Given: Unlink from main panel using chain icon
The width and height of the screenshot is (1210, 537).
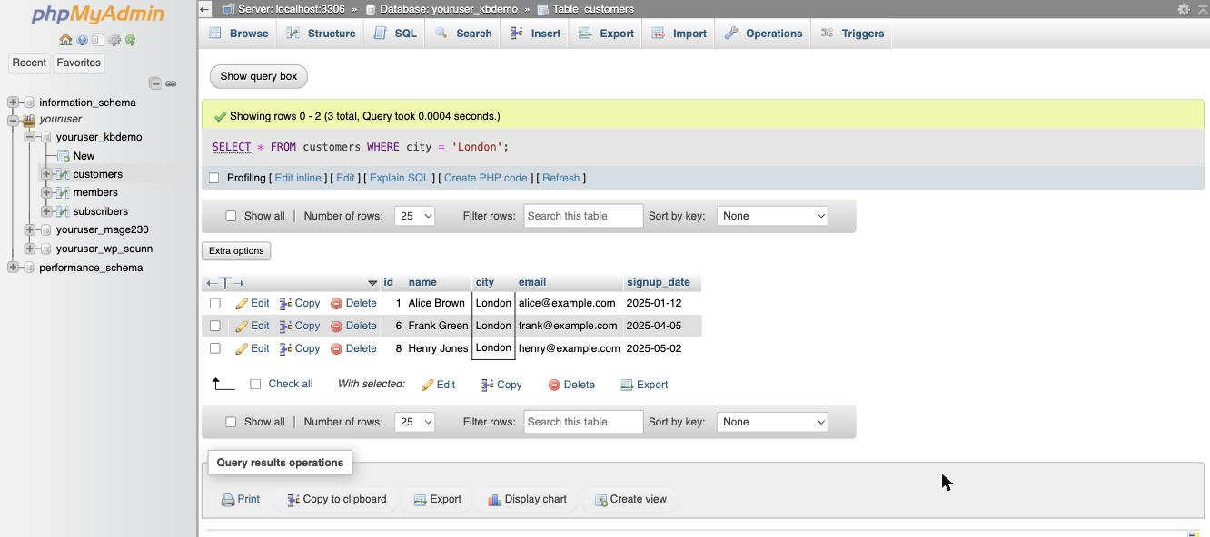Looking at the screenshot, I should point(171,83).
